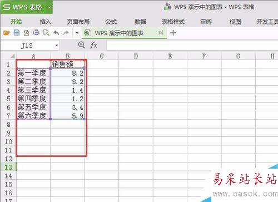
Task: Switch to the 公式 tab
Action: 111,22
